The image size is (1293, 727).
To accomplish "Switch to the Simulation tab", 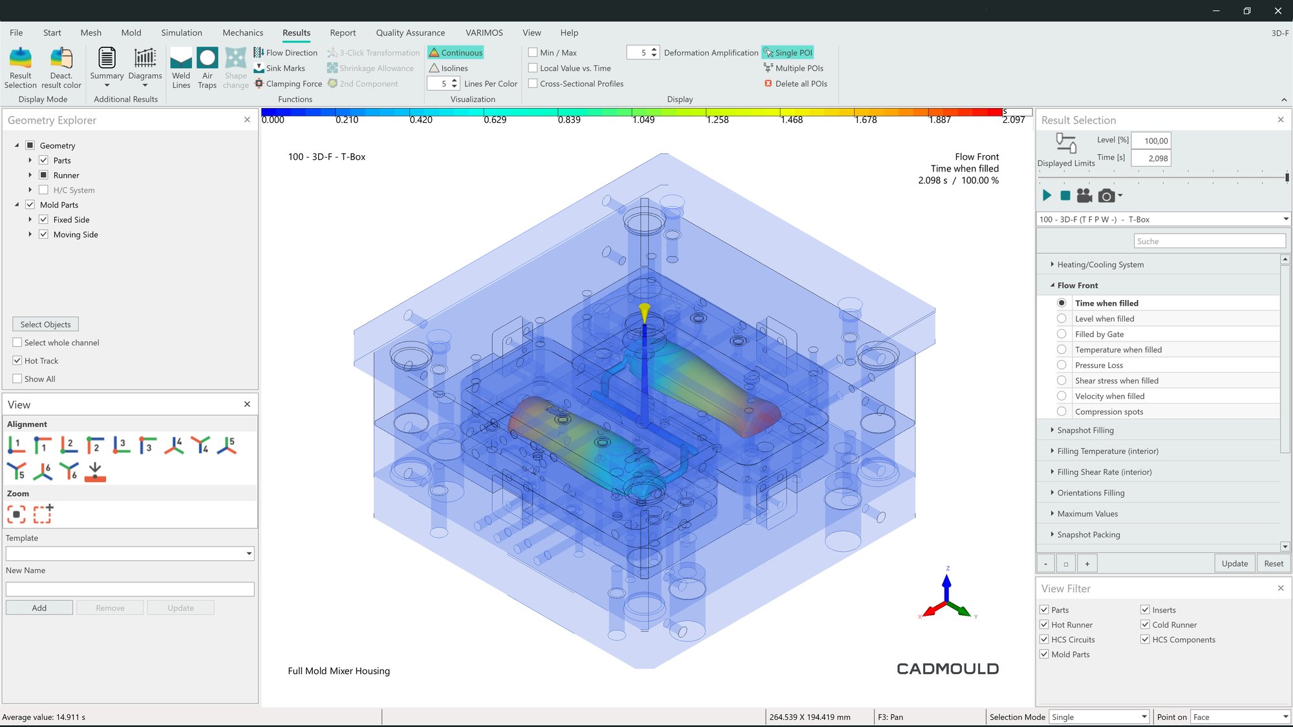I will point(181,32).
